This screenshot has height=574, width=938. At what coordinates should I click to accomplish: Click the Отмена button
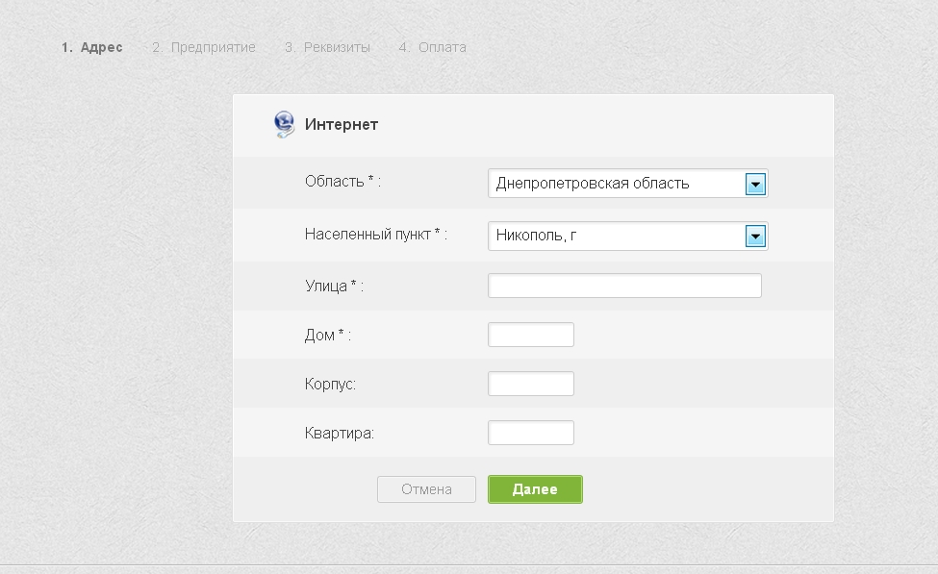coord(426,489)
